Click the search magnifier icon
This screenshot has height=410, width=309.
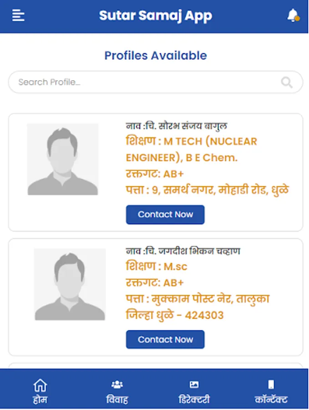click(x=287, y=82)
